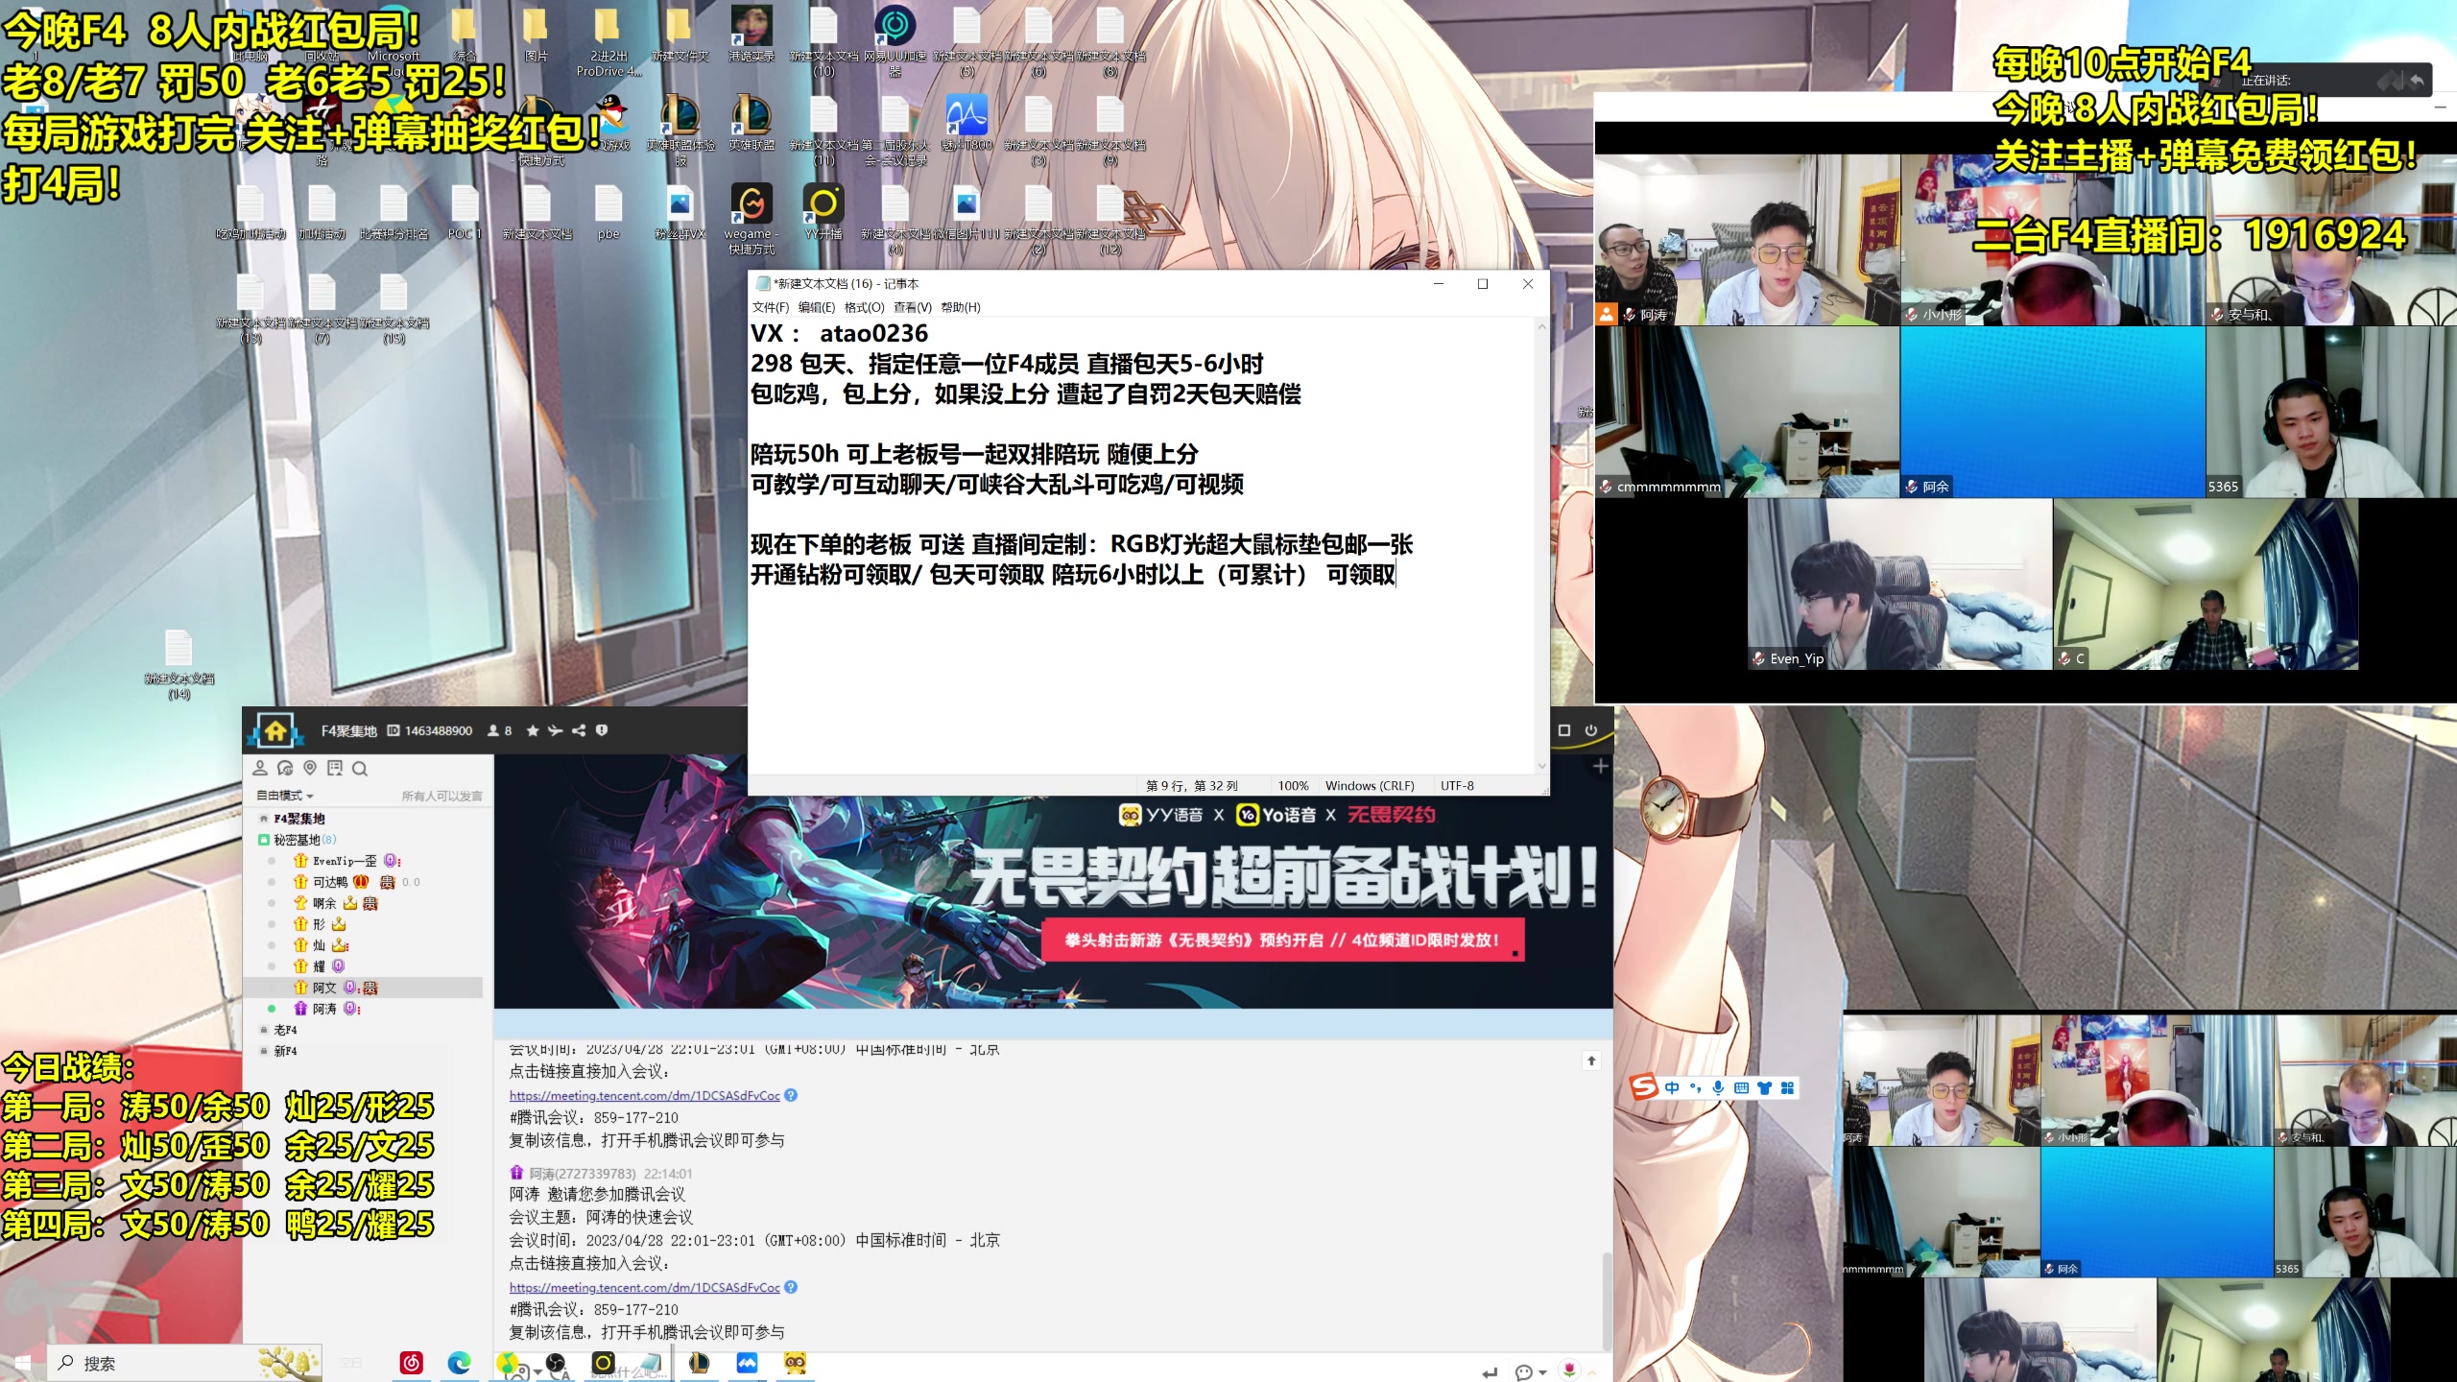Open the lower Tencent Meeting link in YY chat
Viewport: 2457px width, 1382px height.
(x=645, y=1287)
